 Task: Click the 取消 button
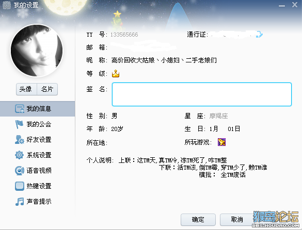(237, 220)
